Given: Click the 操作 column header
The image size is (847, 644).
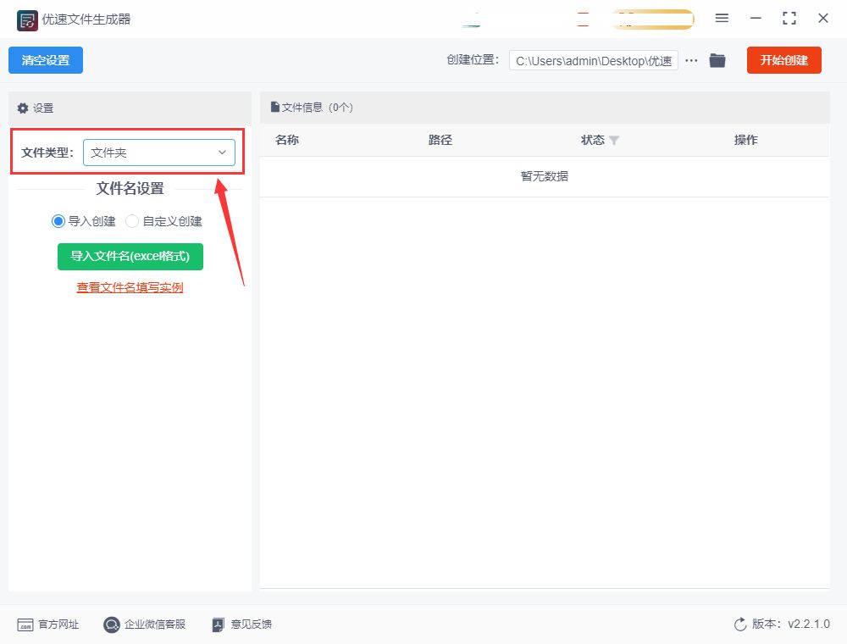Looking at the screenshot, I should [x=745, y=140].
